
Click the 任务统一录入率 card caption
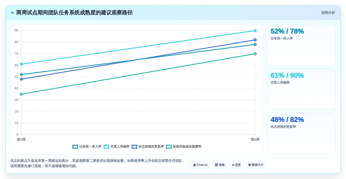[x=282, y=38]
